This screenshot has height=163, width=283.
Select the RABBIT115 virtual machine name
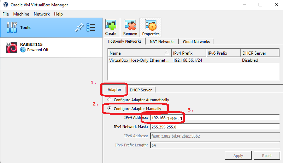pyautogui.click(x=31, y=44)
